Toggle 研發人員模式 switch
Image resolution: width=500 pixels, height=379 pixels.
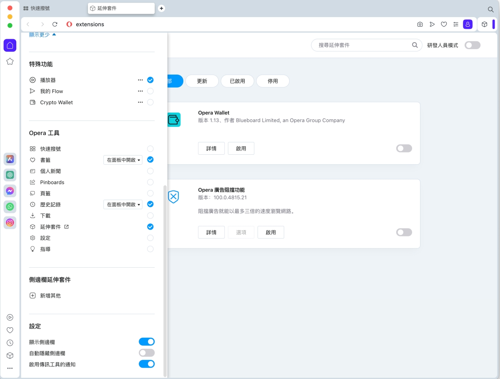click(x=472, y=45)
